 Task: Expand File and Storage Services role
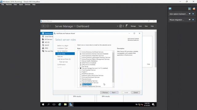pos(78,68)
